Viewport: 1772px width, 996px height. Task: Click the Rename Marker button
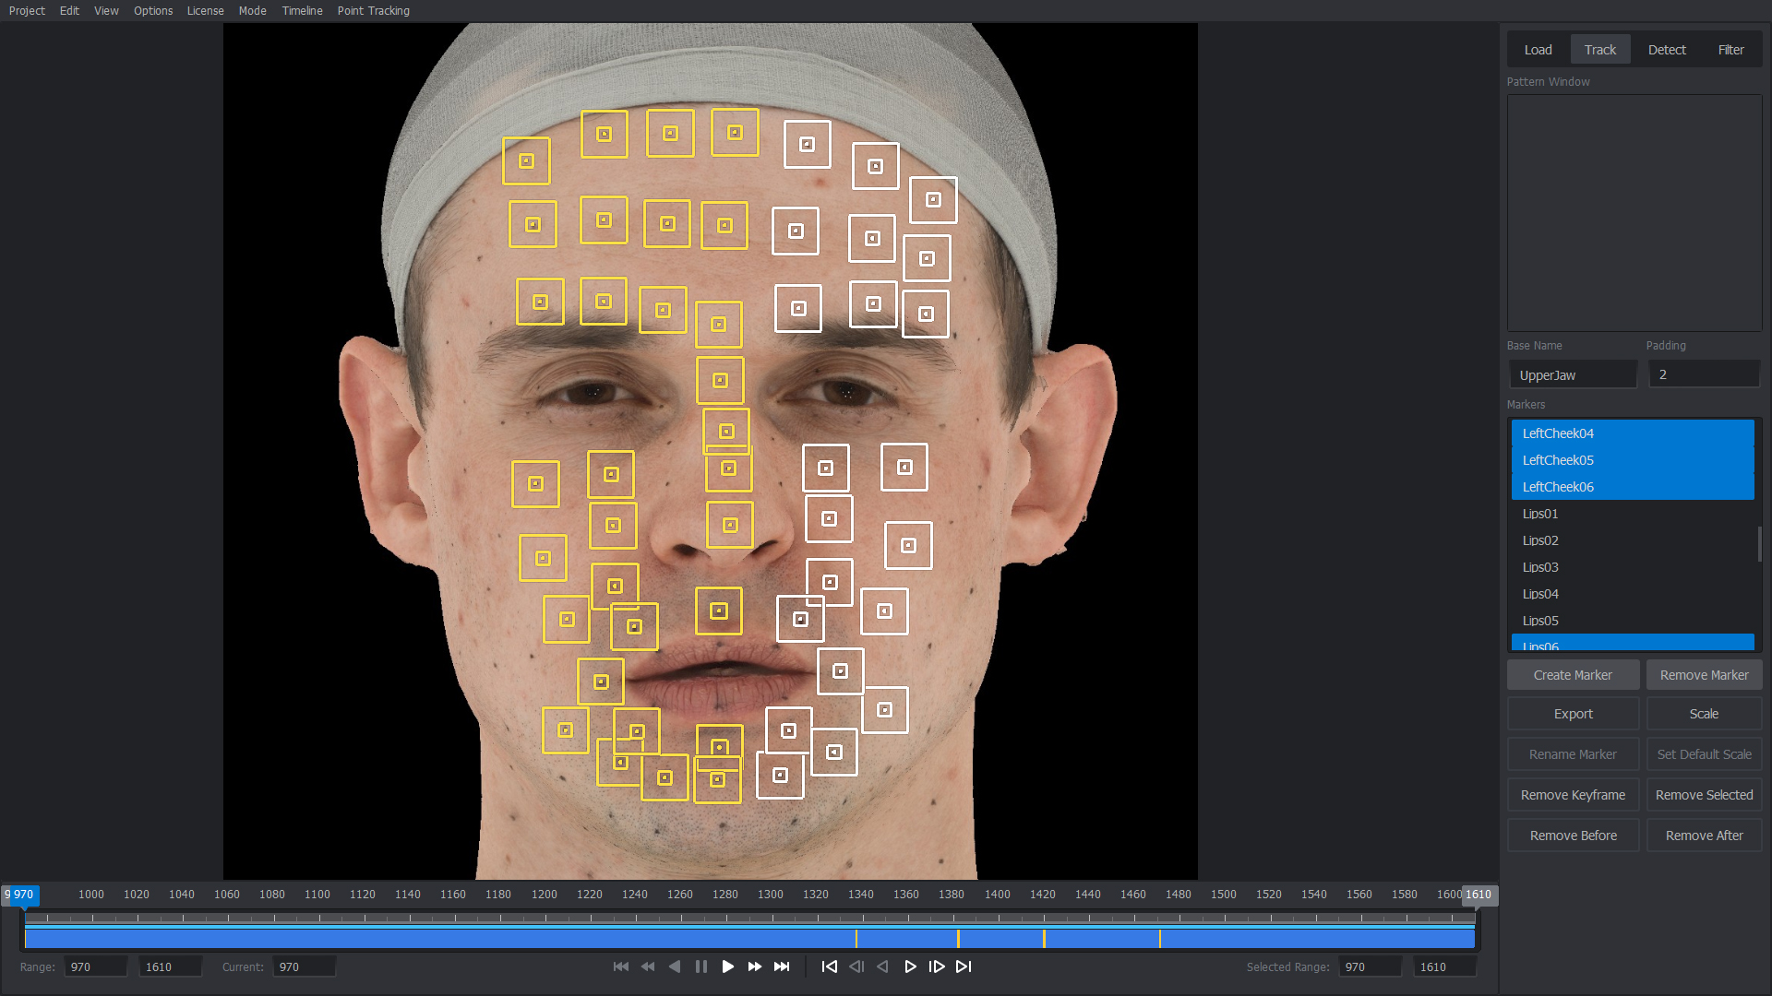[x=1573, y=754]
